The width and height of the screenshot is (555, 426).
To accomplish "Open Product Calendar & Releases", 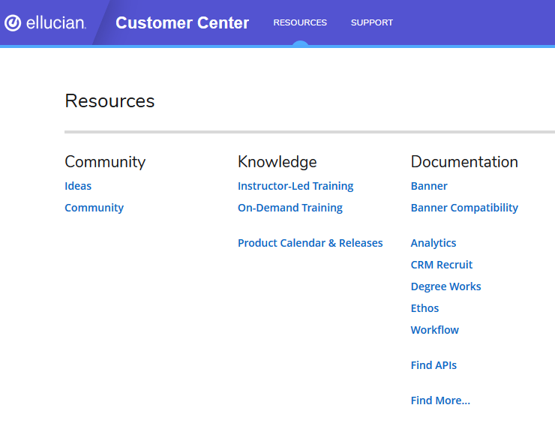I will pos(310,243).
